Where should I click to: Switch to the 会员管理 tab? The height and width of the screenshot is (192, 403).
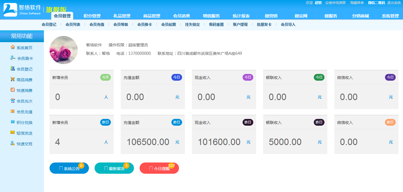click(62, 16)
